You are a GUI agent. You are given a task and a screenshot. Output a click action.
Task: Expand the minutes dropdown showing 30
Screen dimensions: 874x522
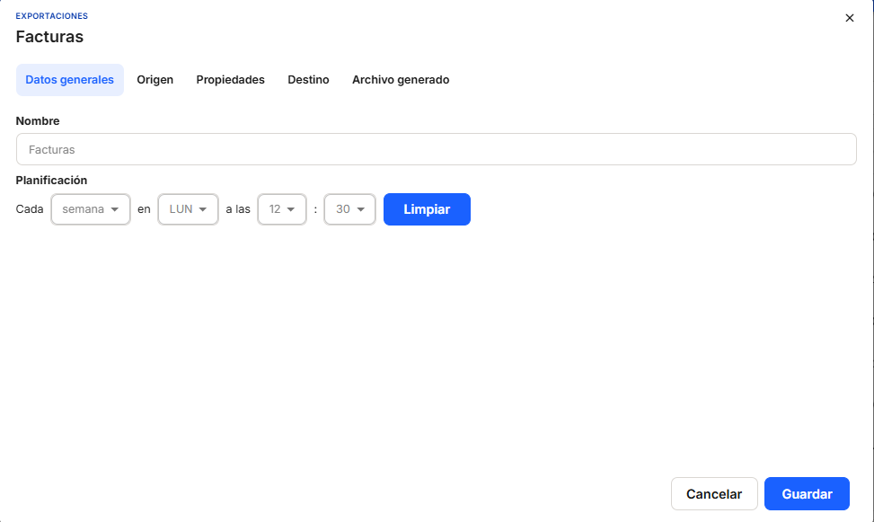pyautogui.click(x=349, y=209)
